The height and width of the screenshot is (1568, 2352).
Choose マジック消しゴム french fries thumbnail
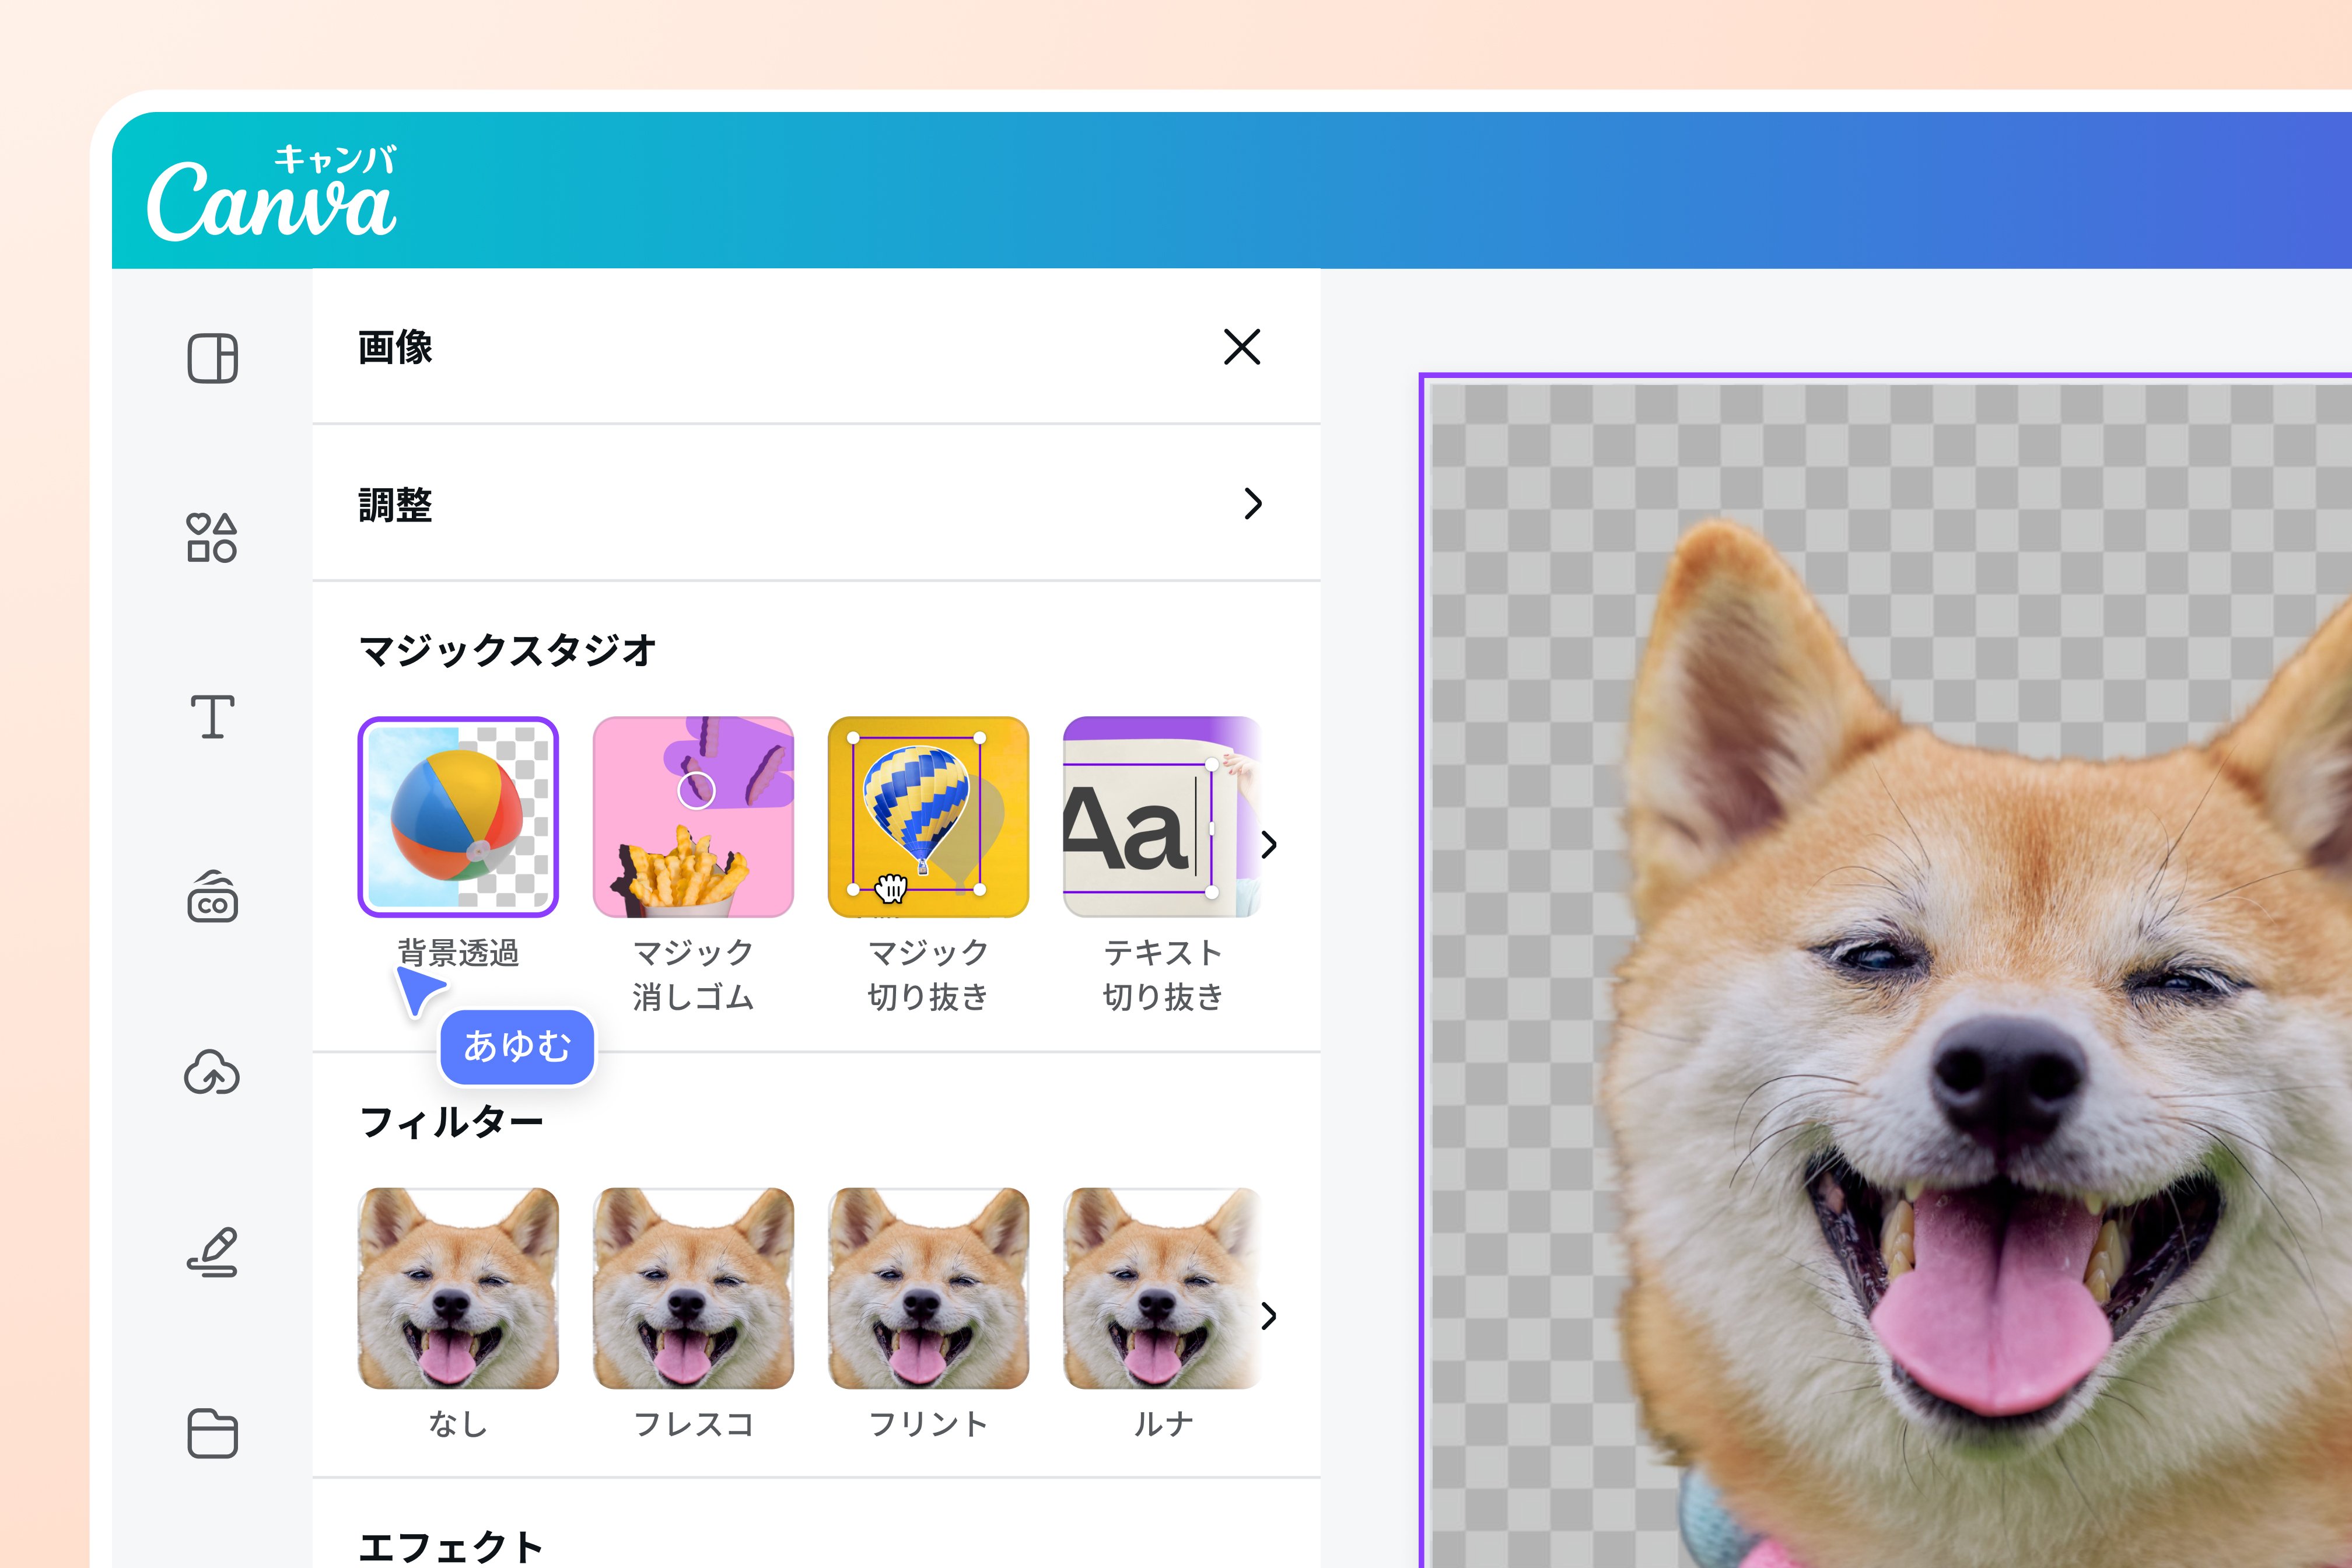(693, 816)
